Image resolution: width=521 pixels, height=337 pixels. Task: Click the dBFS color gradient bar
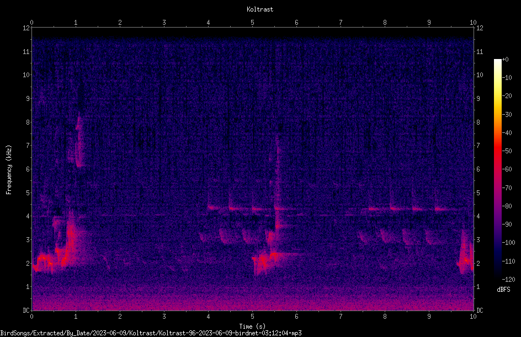[x=498, y=169]
